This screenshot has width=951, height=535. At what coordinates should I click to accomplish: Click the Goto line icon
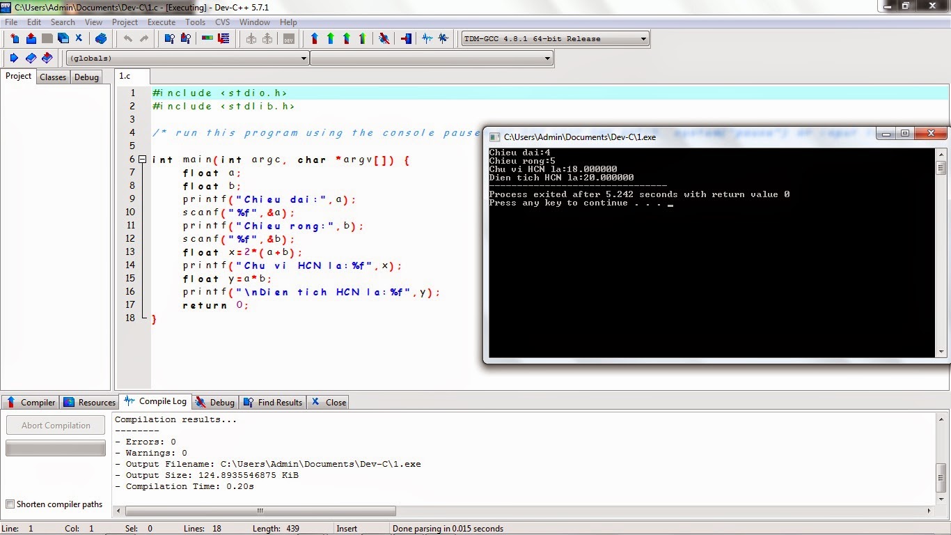[223, 39]
